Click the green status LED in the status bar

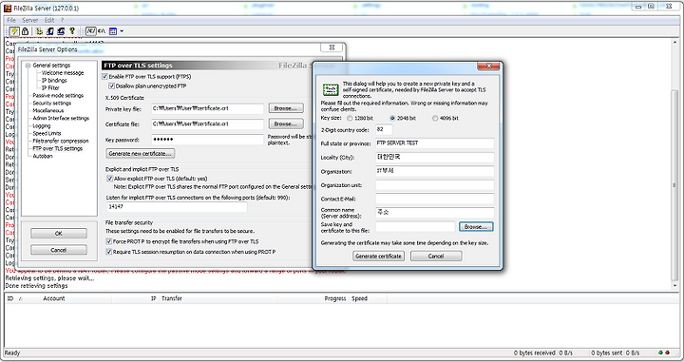[x=660, y=352]
